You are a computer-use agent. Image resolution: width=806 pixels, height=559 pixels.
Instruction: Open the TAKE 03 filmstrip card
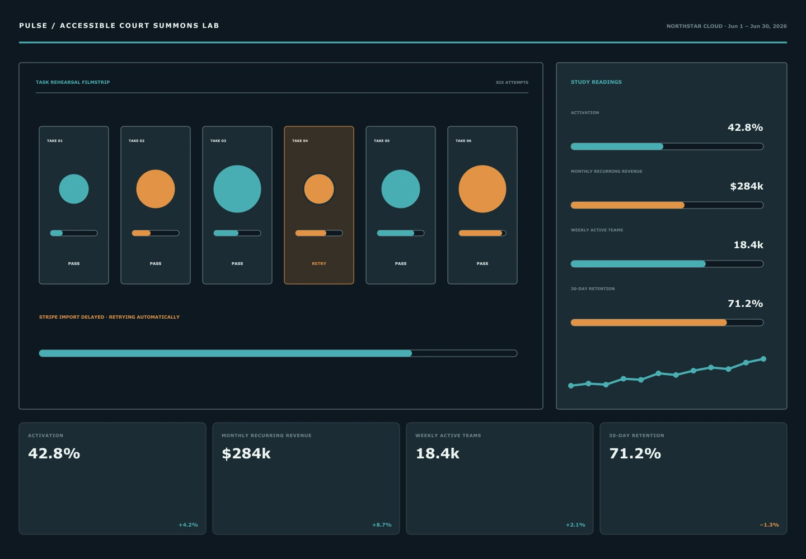pyautogui.click(x=237, y=205)
